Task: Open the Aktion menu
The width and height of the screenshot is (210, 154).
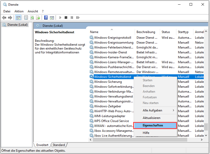Action: [19, 11]
